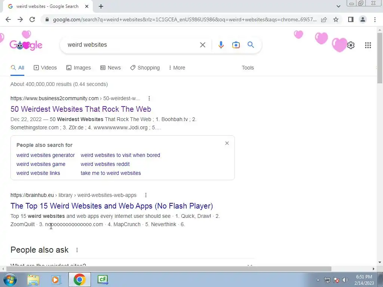Open the C# application in taskbar
This screenshot has height=287, width=383.
(x=102, y=280)
